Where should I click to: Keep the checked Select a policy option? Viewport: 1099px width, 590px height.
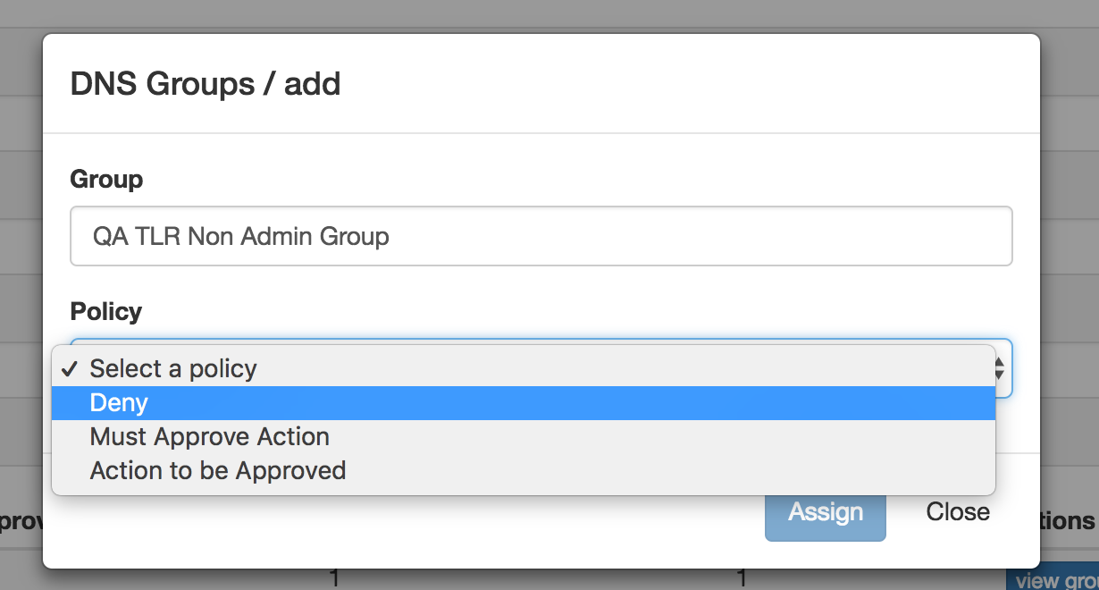click(x=173, y=369)
